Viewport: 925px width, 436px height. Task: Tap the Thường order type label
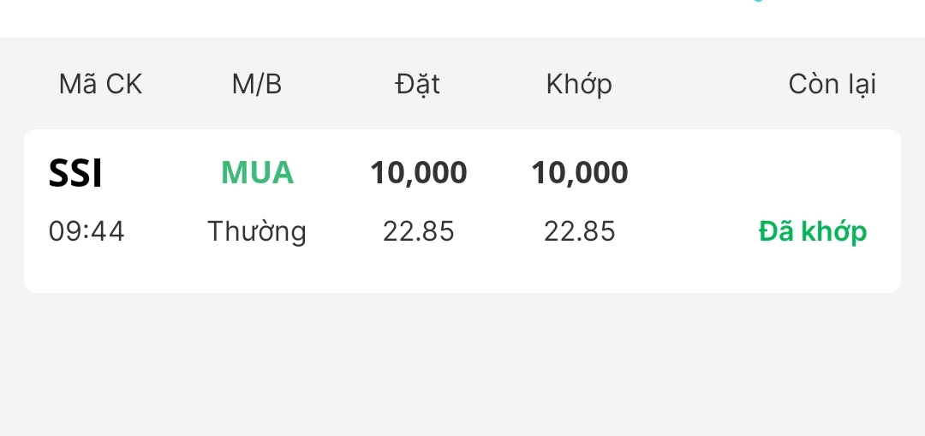[257, 231]
